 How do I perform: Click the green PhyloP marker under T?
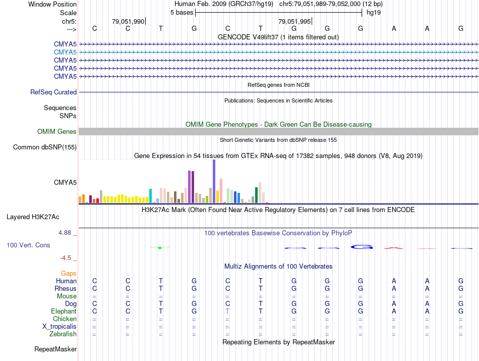pyautogui.click(x=160, y=247)
